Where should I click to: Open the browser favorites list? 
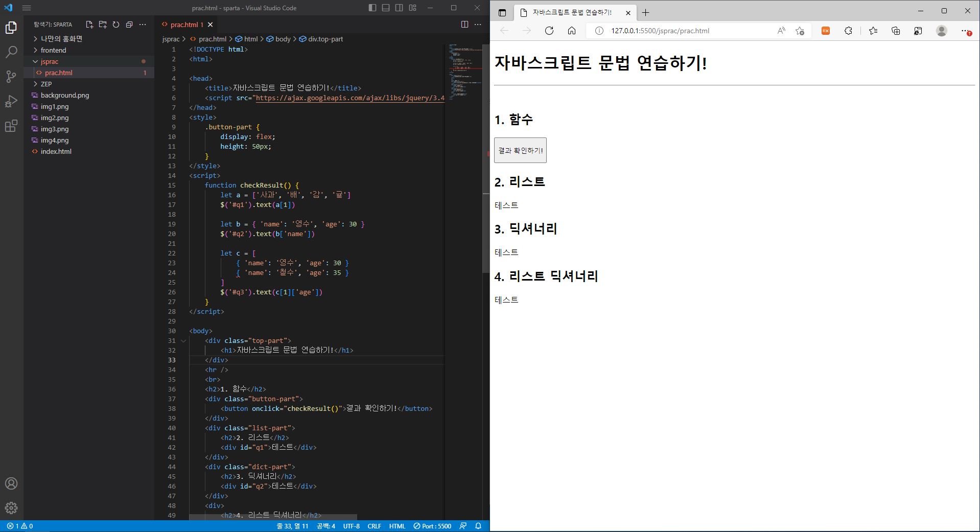point(873,31)
